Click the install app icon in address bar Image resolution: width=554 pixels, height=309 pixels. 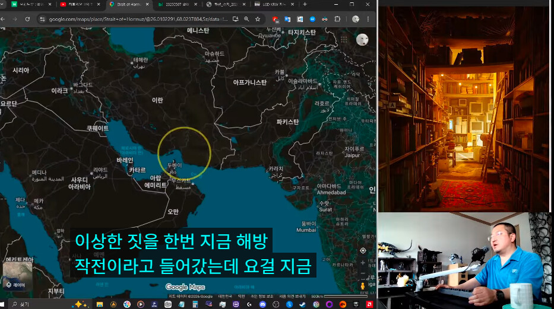click(x=235, y=19)
